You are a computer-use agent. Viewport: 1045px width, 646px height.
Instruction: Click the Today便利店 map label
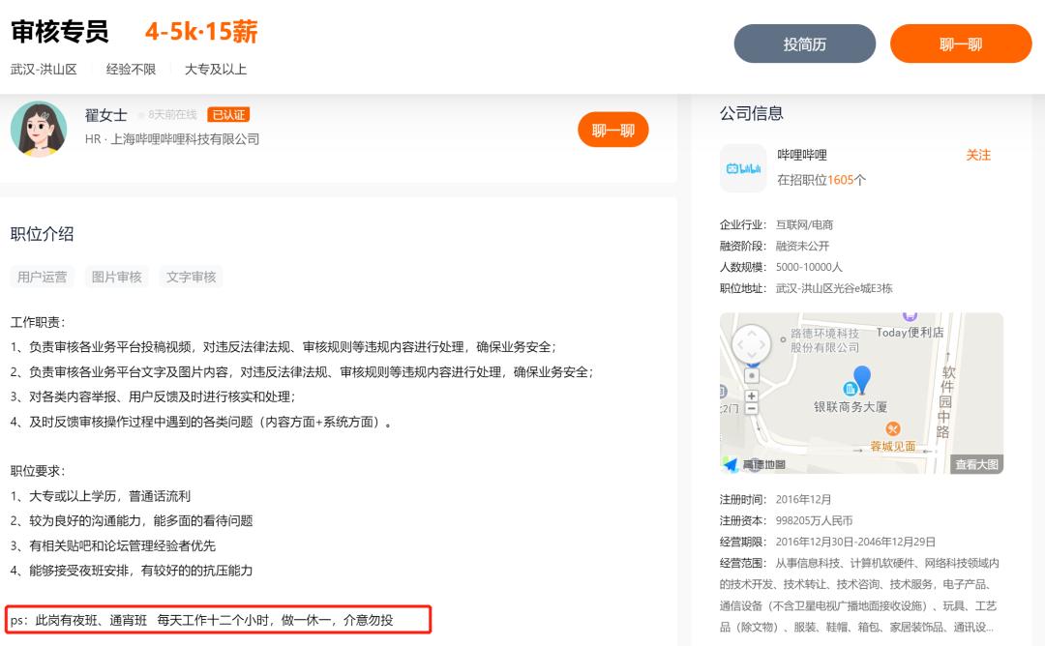[x=910, y=333]
